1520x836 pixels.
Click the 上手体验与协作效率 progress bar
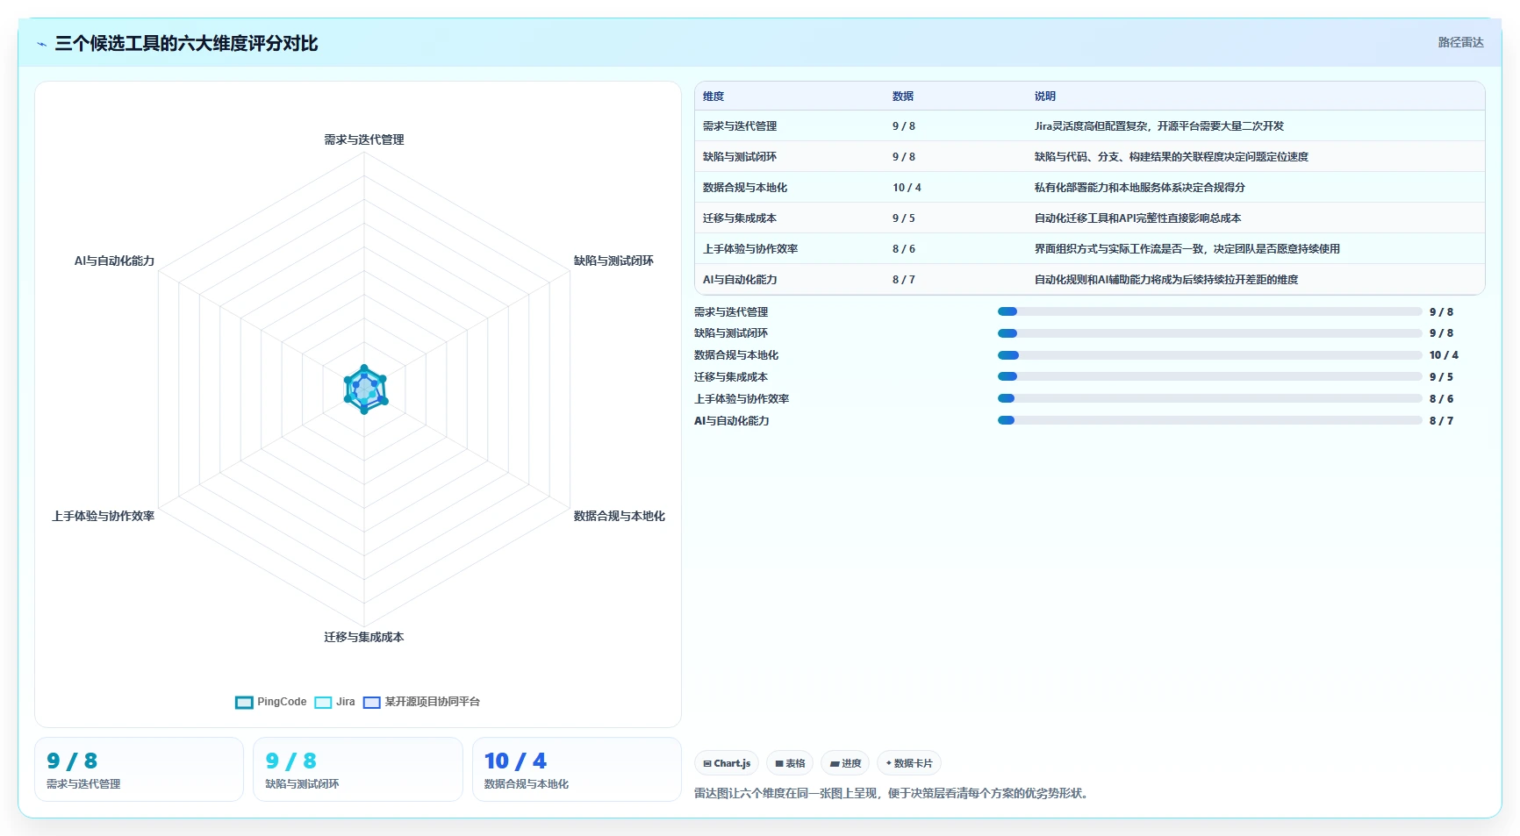[1209, 398]
